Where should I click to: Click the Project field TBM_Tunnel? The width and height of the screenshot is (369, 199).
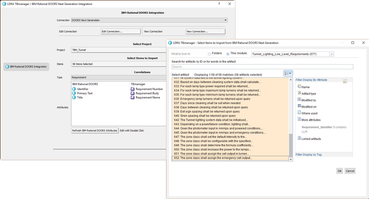(119, 50)
